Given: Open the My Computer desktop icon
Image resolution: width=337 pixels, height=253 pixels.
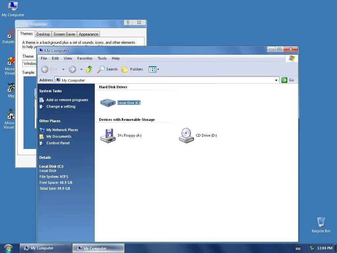Looking at the screenshot, I should pos(13,9).
